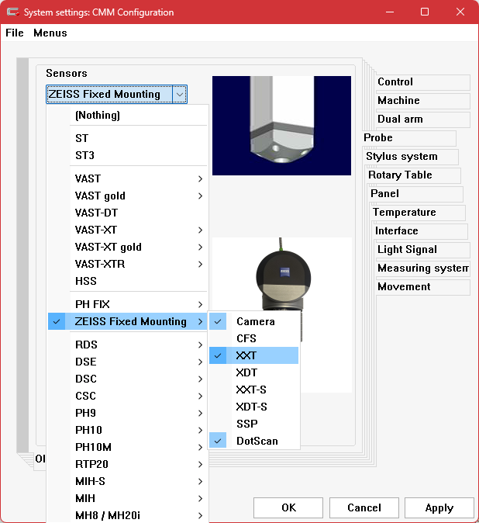Expand the VAST submenu

point(128,178)
